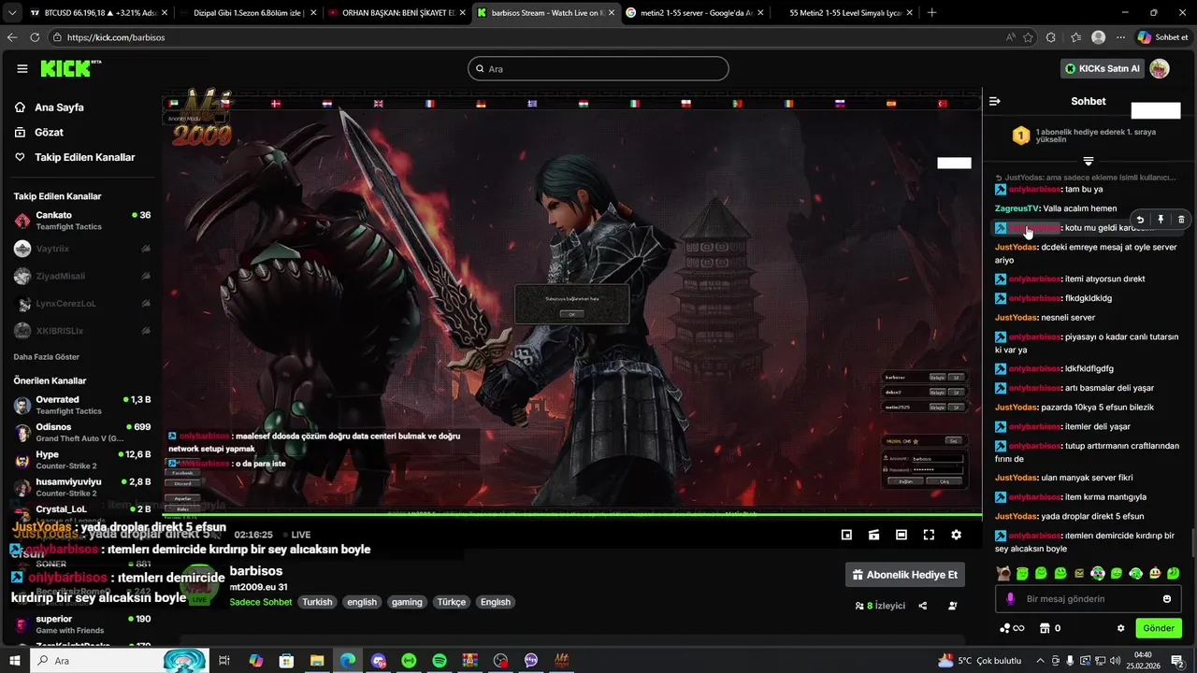This screenshot has width=1197, height=673.
Task: Open Hype Counter-Strike 2 channel
Action: [x=81, y=459]
